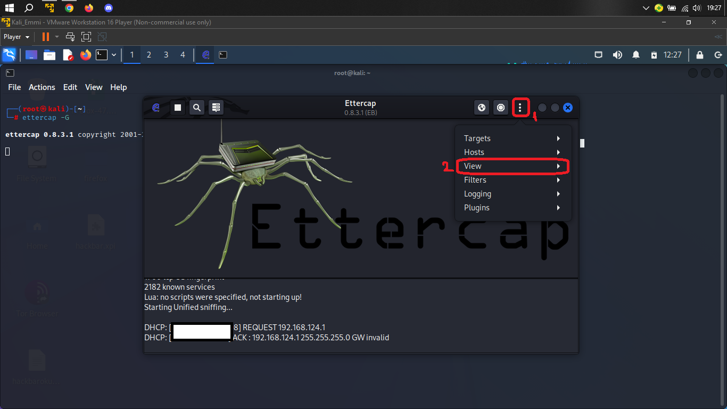Open the terminal Edit menu
Image resolution: width=727 pixels, height=409 pixels.
(x=70, y=87)
